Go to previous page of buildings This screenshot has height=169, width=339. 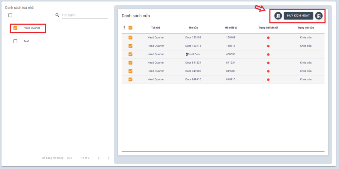[98, 158]
